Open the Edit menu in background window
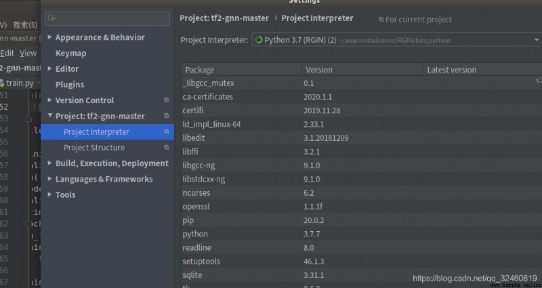The image size is (542, 288). [7, 54]
